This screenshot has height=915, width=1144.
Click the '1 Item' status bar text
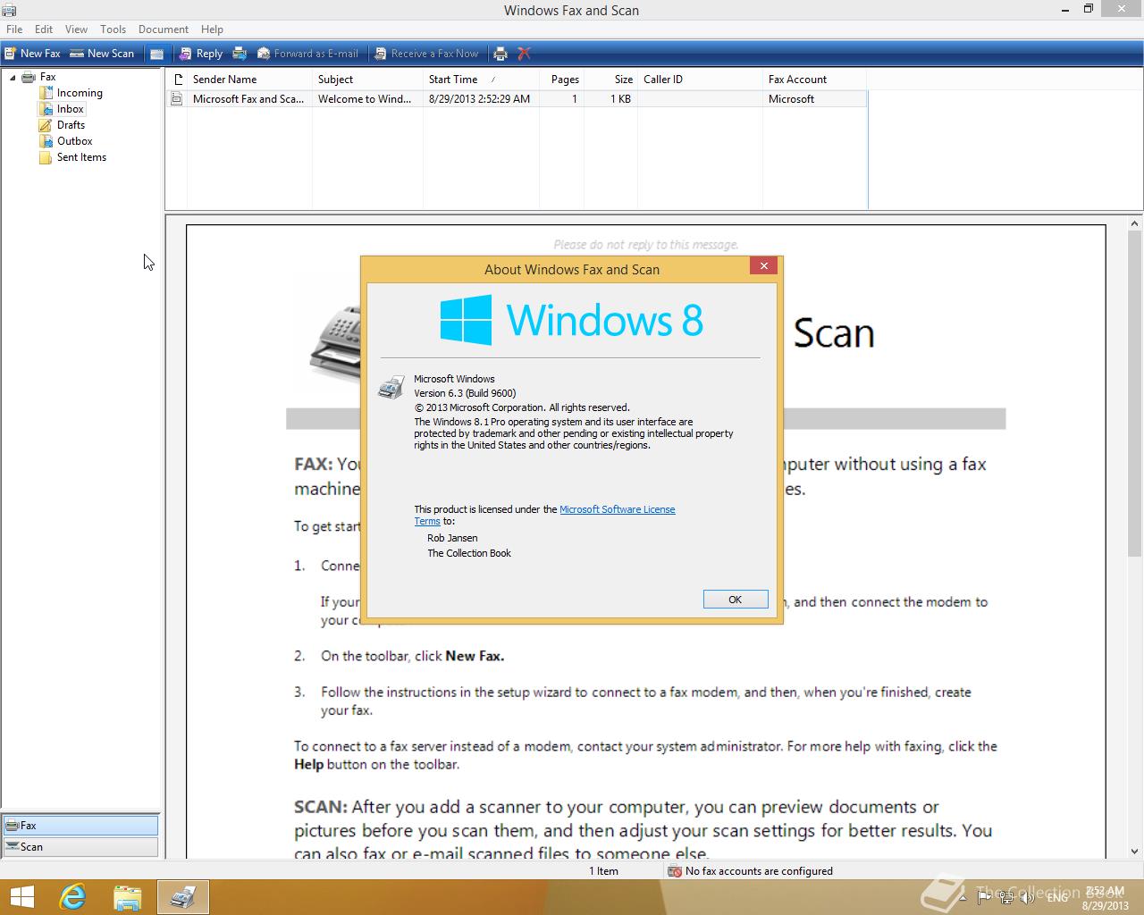pos(603,871)
